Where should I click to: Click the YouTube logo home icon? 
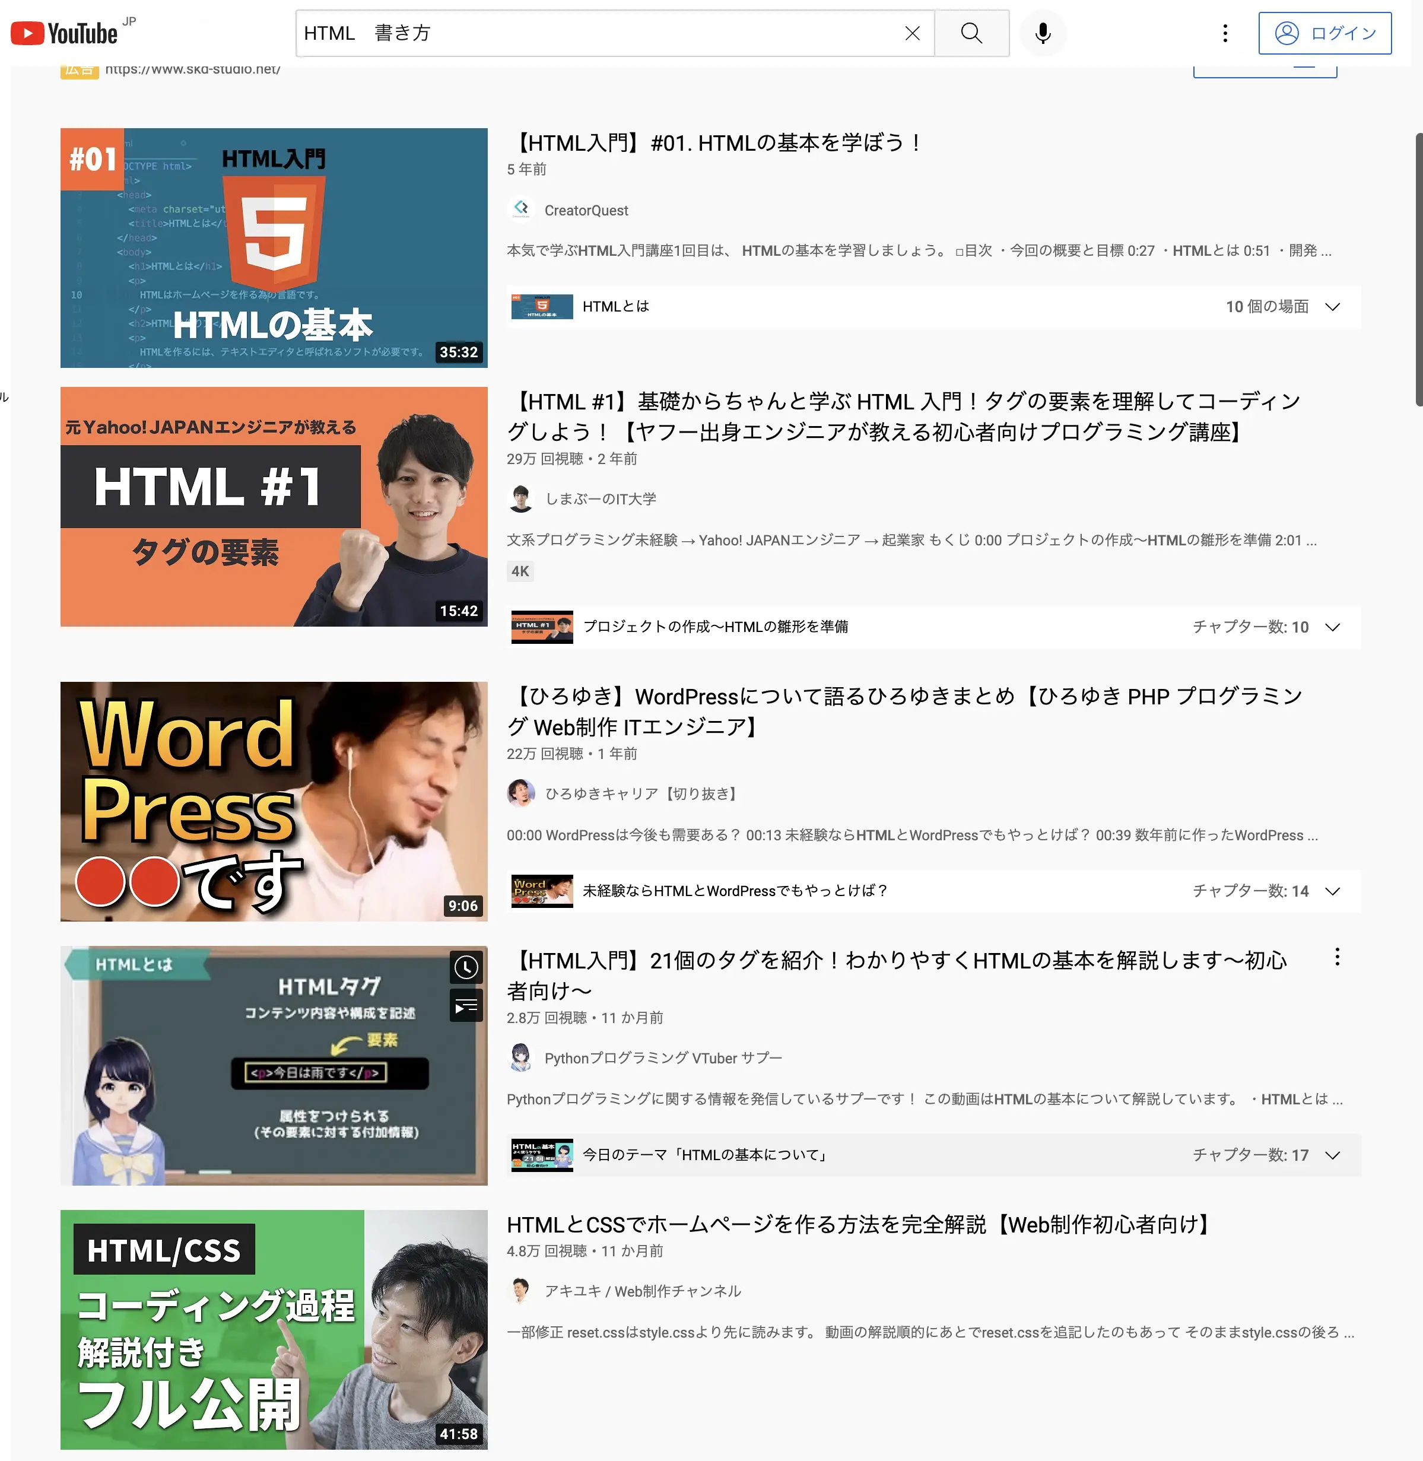(x=64, y=33)
